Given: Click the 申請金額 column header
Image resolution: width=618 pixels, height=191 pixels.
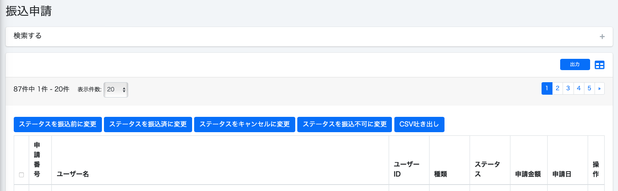Looking at the screenshot, I should coord(528,174).
